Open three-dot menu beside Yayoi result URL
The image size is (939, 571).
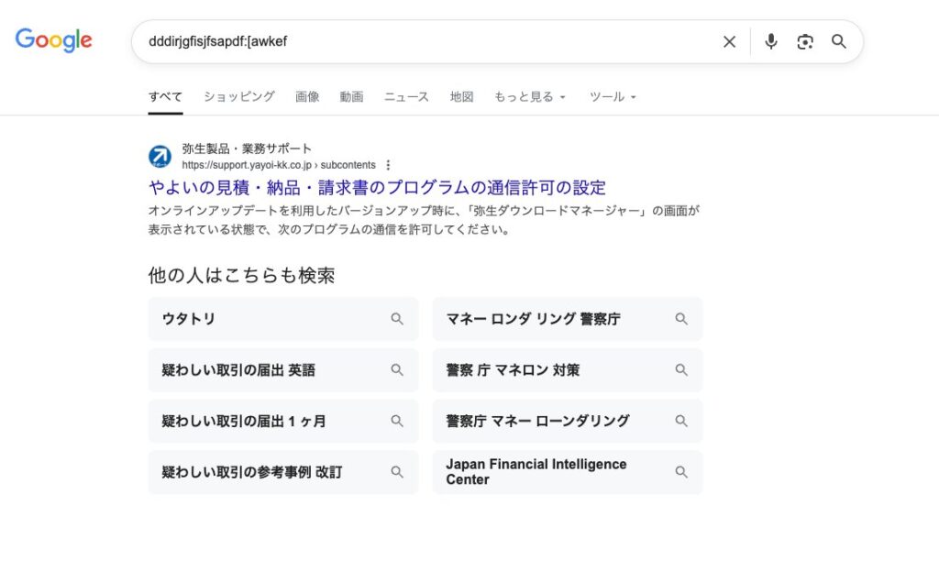tap(388, 165)
